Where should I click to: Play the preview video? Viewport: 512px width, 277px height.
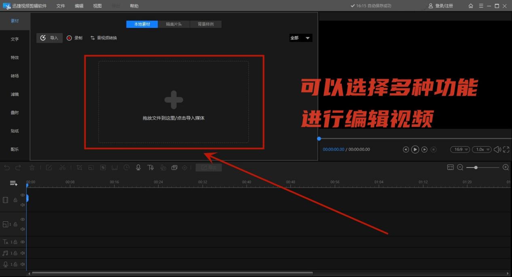click(x=415, y=149)
